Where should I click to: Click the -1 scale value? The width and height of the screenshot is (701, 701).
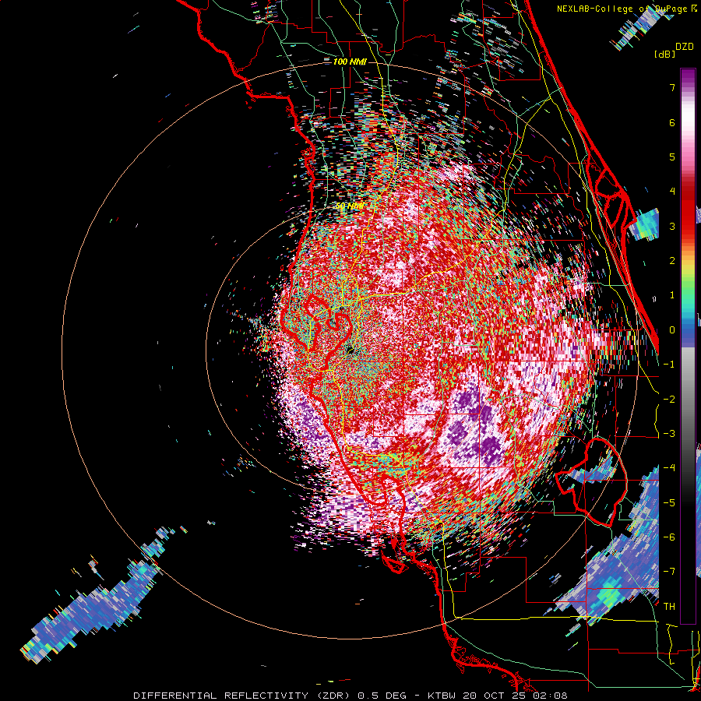(x=669, y=365)
